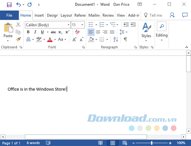191x146 pixels.
Task: Increase font size with large A
Action: (x=74, y=39)
